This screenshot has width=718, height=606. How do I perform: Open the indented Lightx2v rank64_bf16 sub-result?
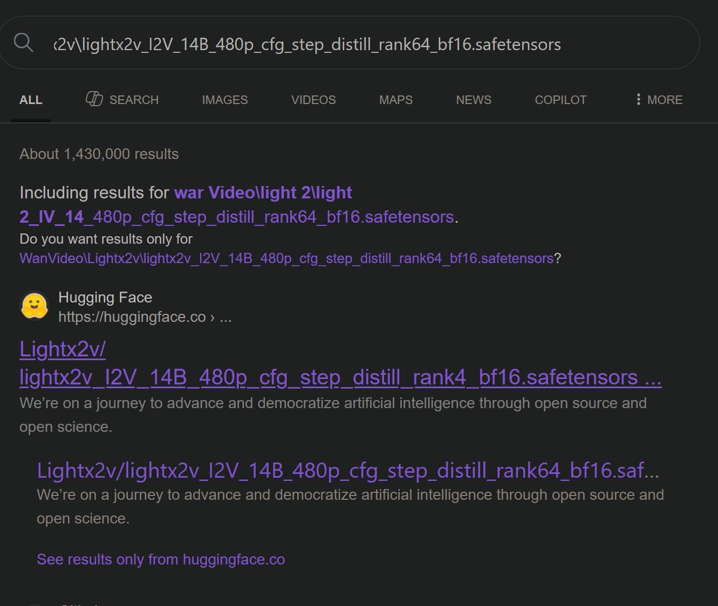pyautogui.click(x=348, y=471)
